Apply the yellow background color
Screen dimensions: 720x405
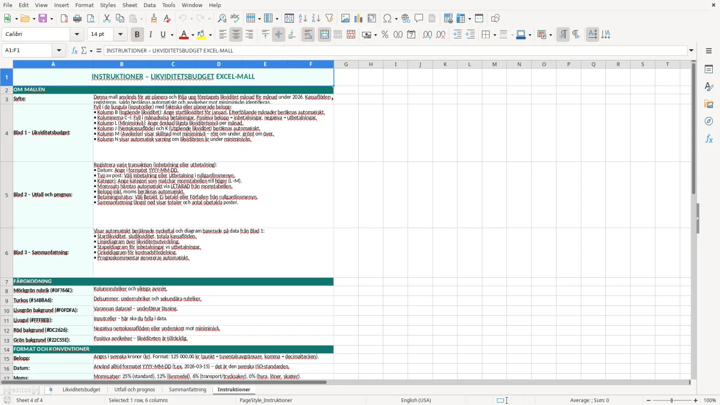click(202, 35)
